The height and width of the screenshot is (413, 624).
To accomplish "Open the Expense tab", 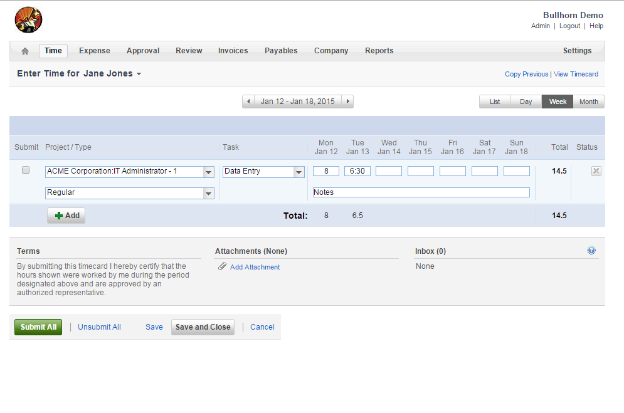I will 95,51.
